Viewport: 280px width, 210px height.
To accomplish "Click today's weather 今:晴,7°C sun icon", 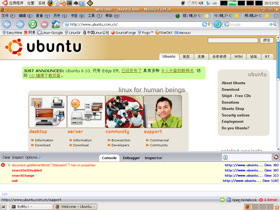I will (237, 16).
